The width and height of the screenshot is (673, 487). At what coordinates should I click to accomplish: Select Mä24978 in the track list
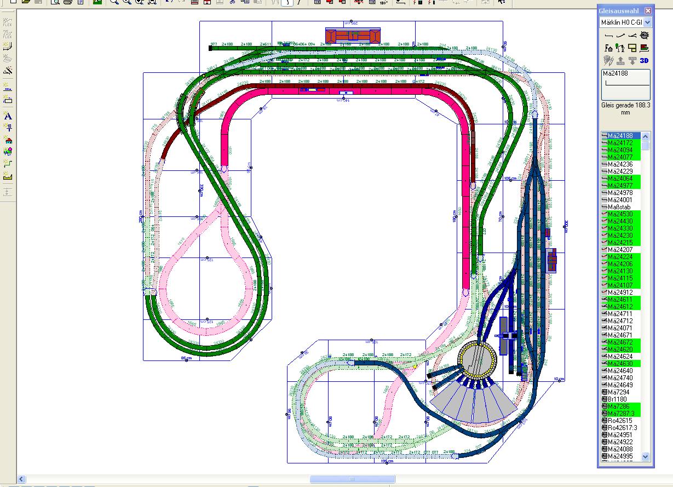(x=621, y=193)
